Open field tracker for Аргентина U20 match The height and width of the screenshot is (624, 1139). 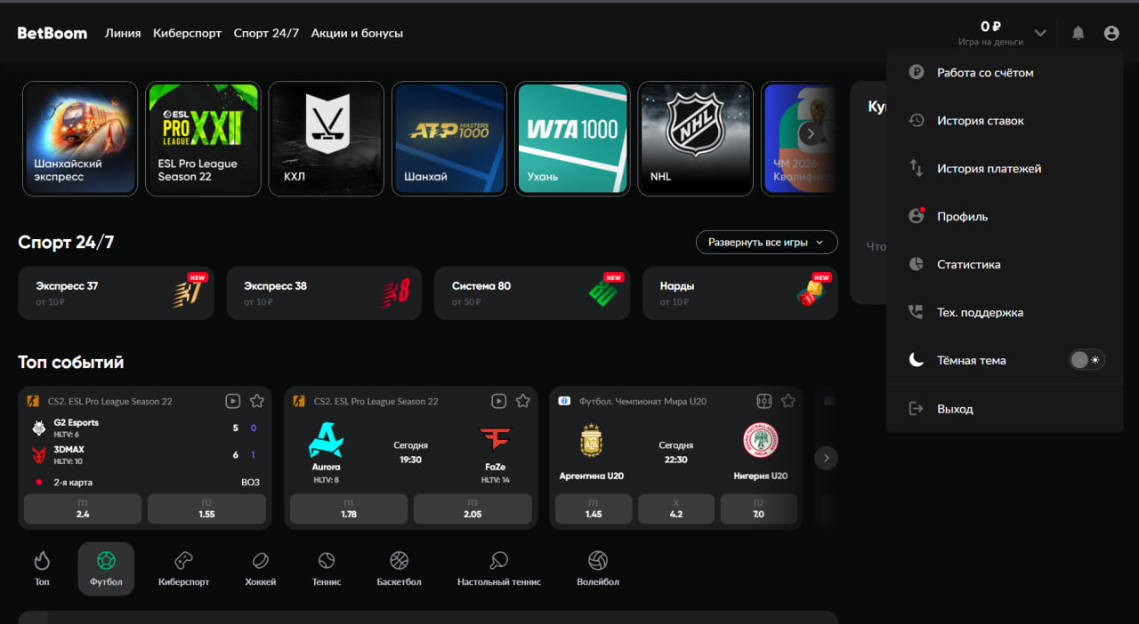click(x=764, y=401)
